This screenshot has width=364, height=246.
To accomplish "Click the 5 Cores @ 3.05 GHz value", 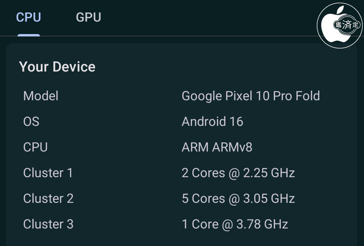I will pyautogui.click(x=238, y=198).
